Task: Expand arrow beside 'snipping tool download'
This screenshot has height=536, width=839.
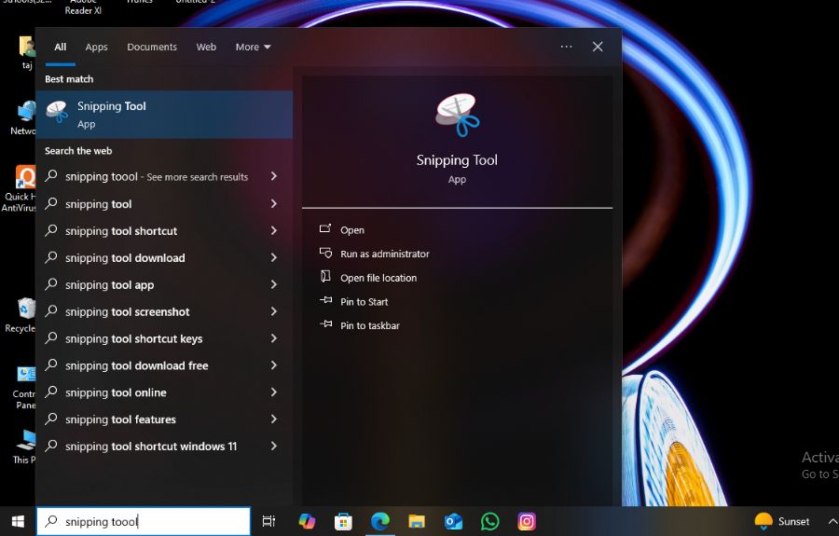Action: click(x=273, y=257)
